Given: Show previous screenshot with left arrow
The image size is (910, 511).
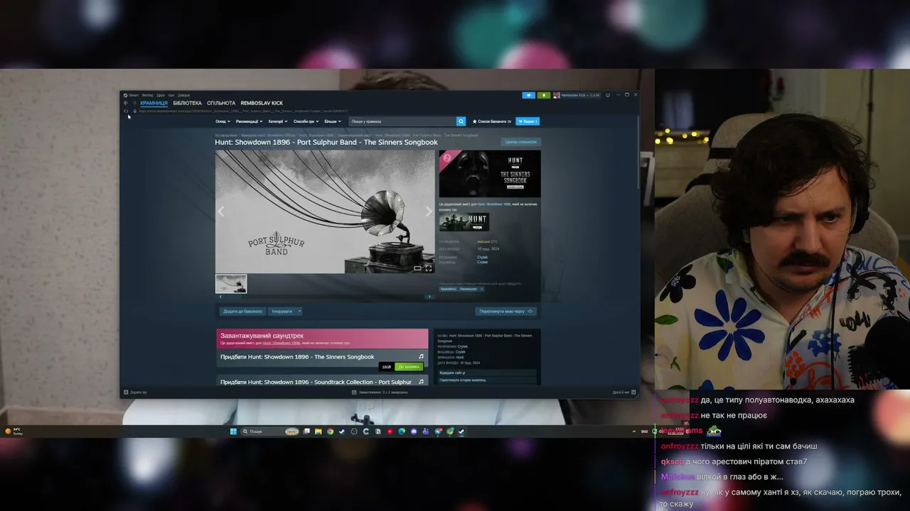Looking at the screenshot, I should click(221, 211).
